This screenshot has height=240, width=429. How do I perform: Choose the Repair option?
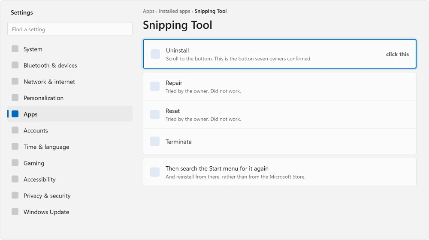[280, 87]
